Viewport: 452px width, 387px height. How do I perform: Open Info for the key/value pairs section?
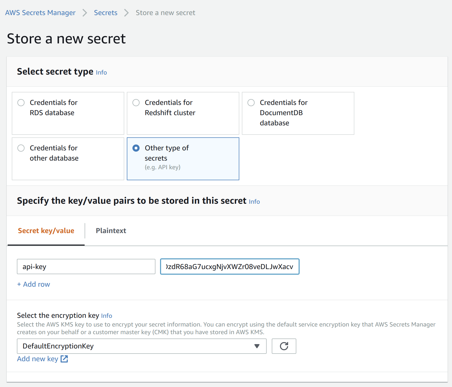(254, 202)
